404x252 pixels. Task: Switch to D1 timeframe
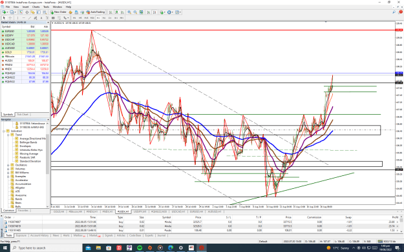[110, 18]
